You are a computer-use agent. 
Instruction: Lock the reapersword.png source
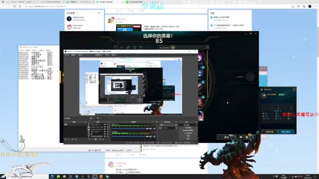click(108, 129)
